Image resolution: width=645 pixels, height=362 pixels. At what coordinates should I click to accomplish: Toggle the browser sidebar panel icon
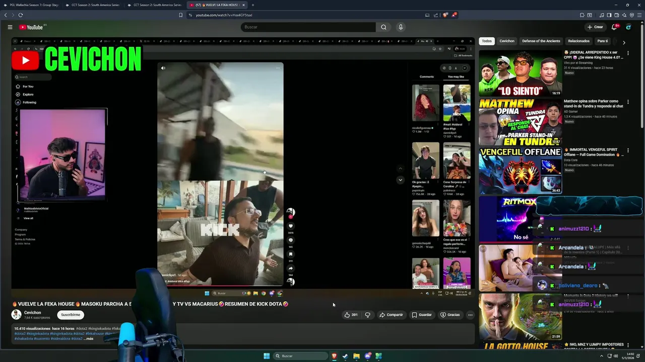coord(609,15)
